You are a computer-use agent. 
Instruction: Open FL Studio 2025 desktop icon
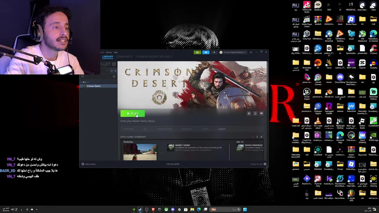[351, 196]
